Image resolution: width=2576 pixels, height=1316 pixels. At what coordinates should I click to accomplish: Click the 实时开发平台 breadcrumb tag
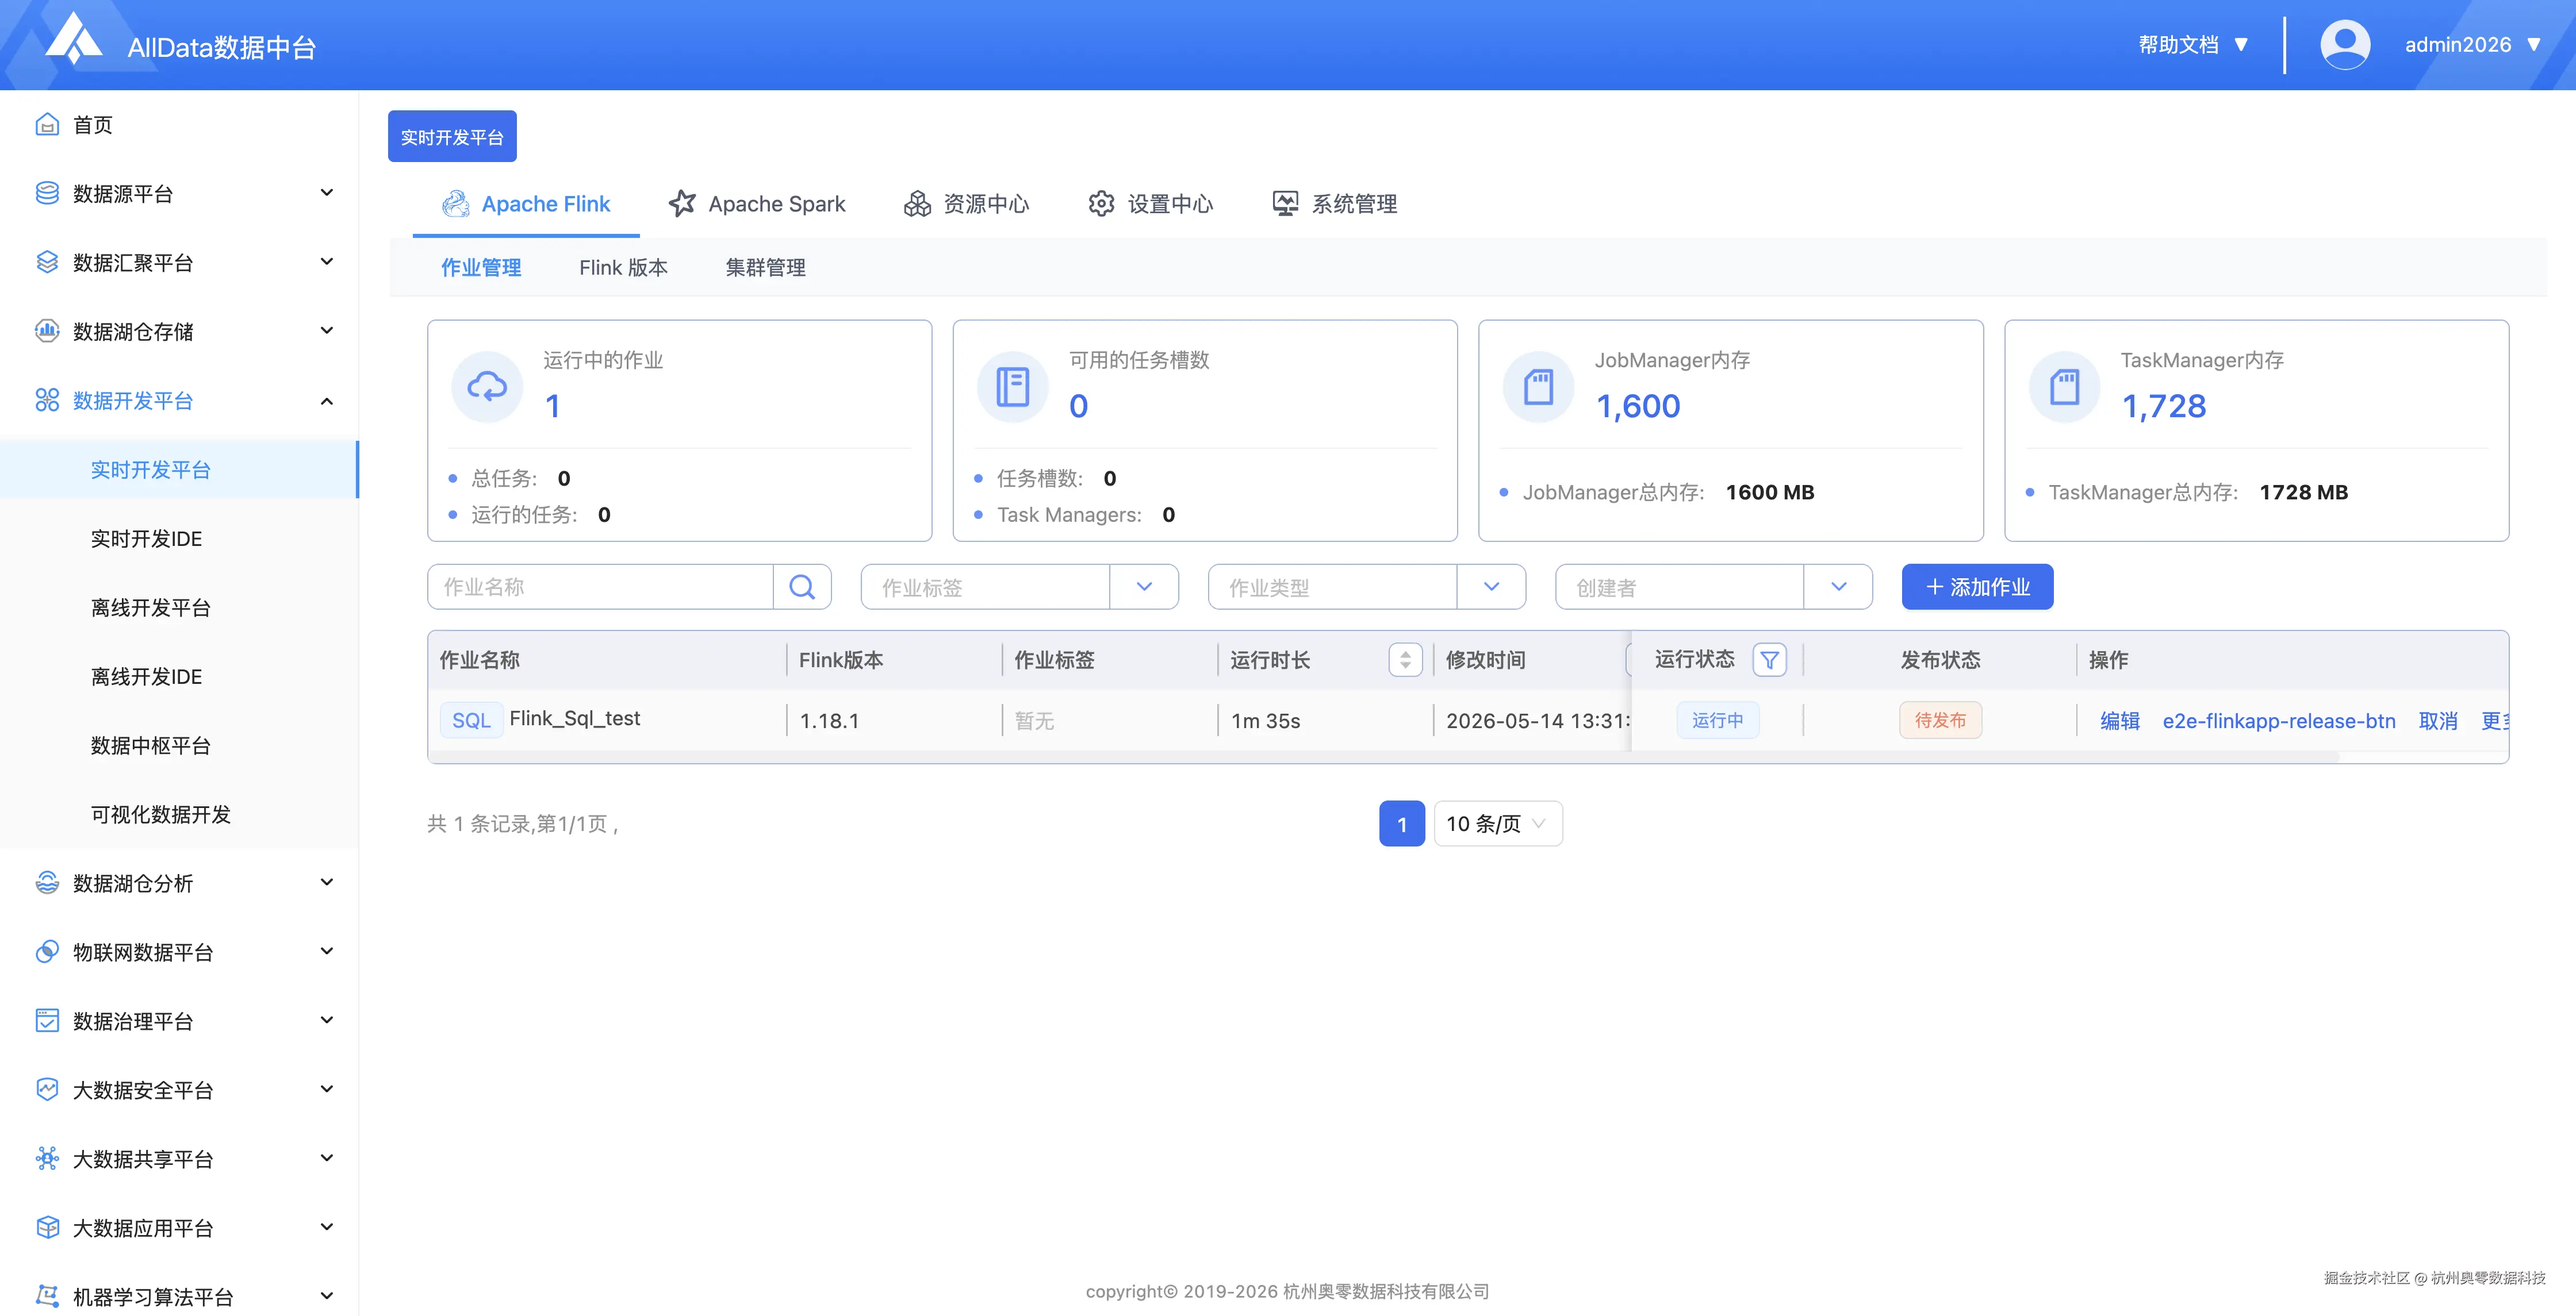(x=452, y=137)
